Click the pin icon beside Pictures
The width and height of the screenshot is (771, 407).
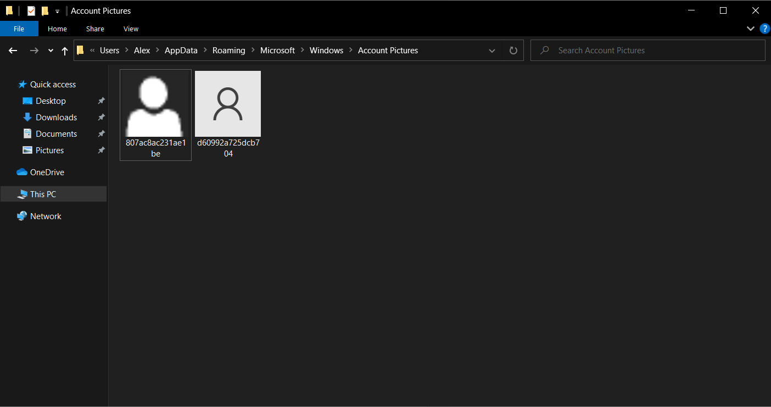101,150
